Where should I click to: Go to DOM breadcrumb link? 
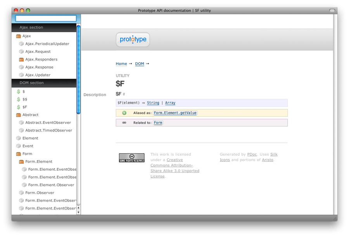pos(140,64)
